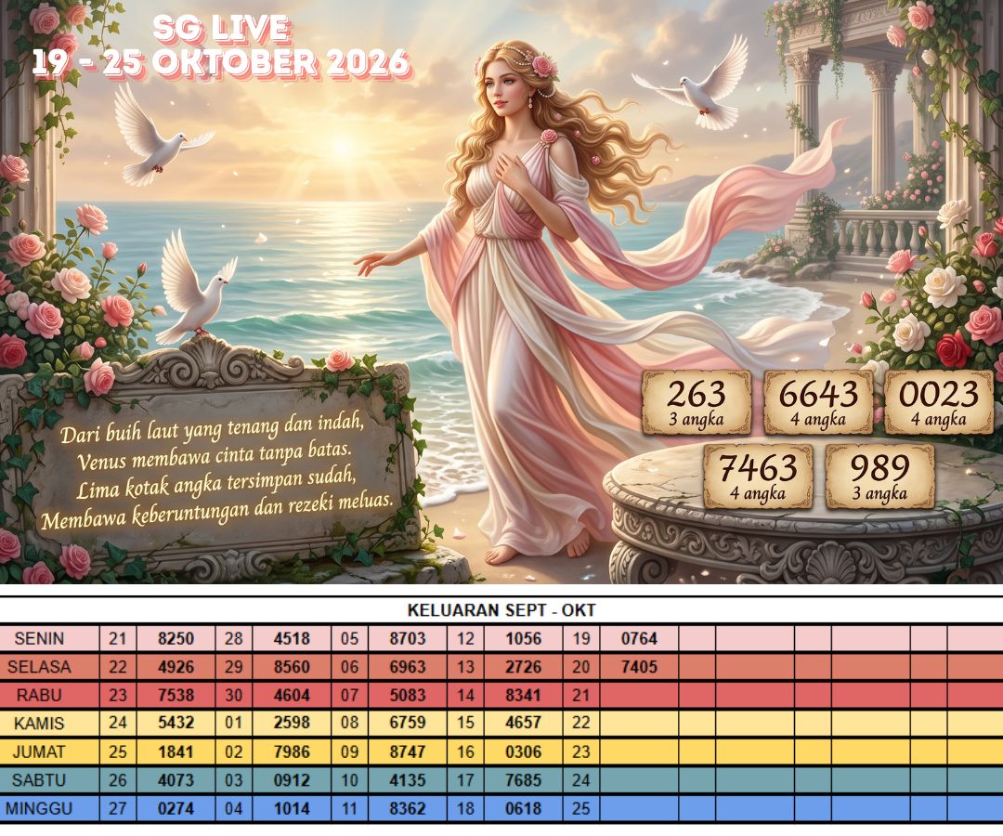This screenshot has height=836, width=1003.
Task: Click result cell 4518
Action: 292,638
